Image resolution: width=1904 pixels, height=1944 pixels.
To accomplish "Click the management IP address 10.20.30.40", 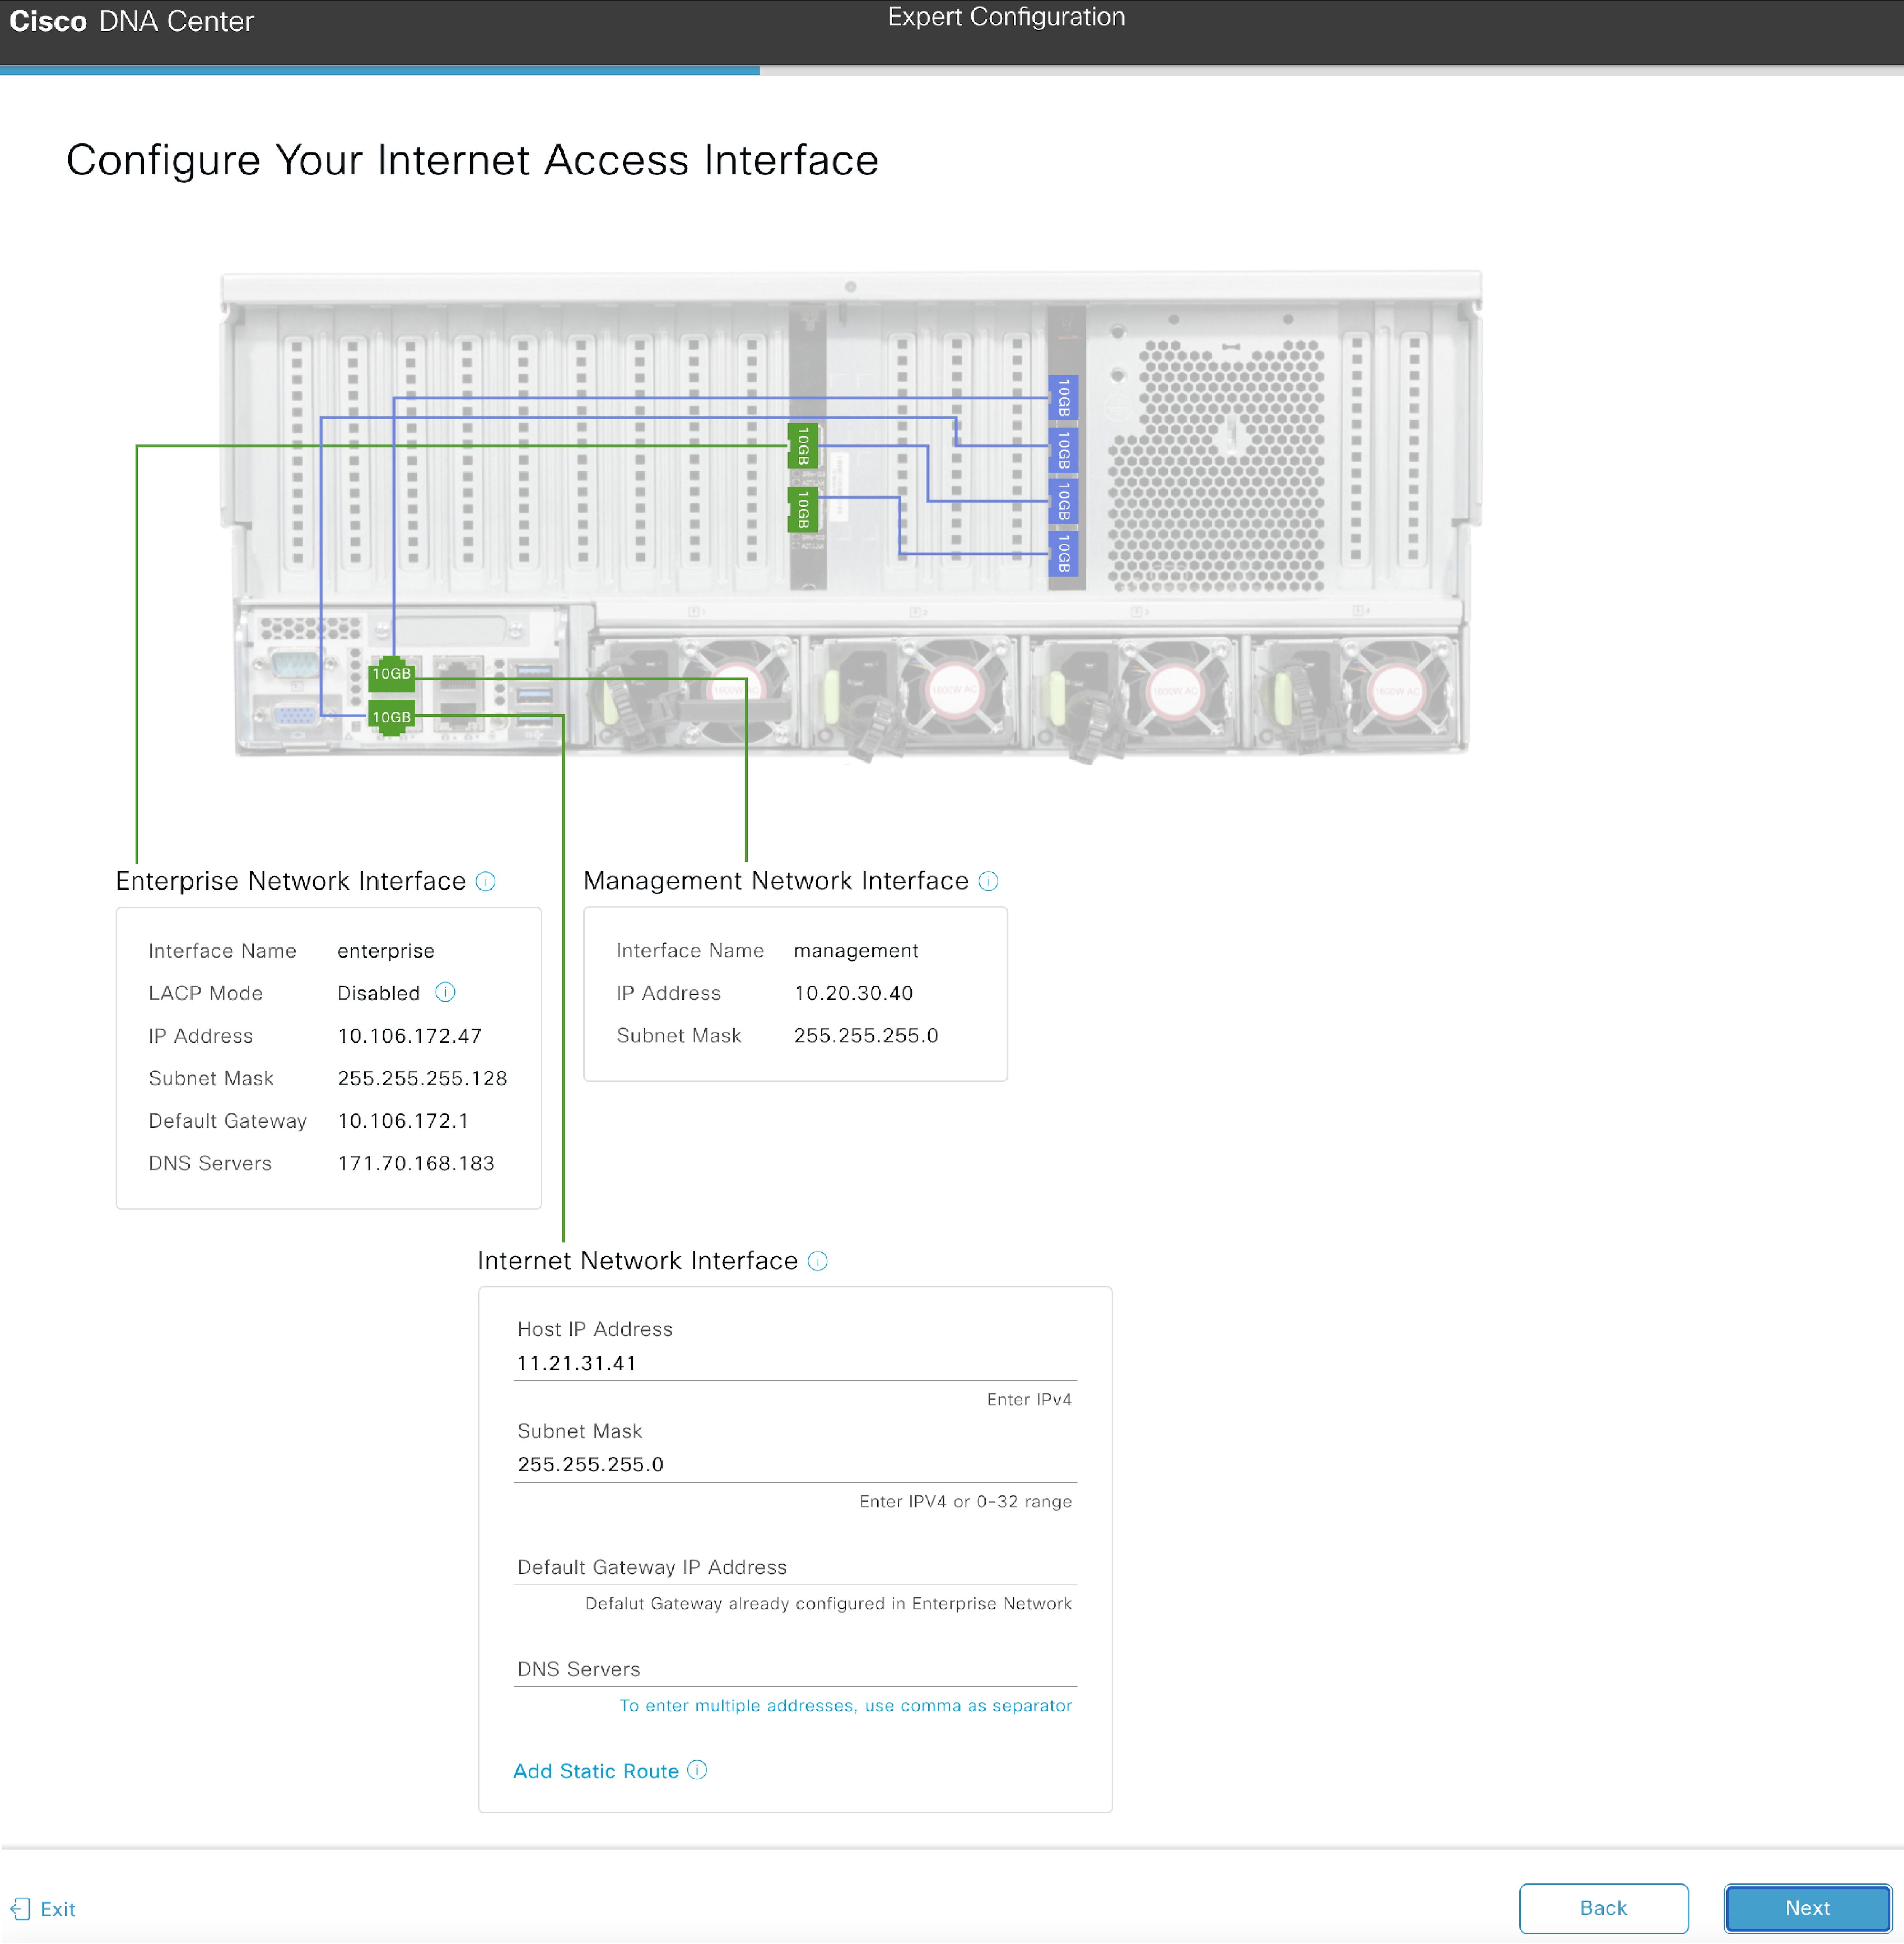I will (x=854, y=993).
